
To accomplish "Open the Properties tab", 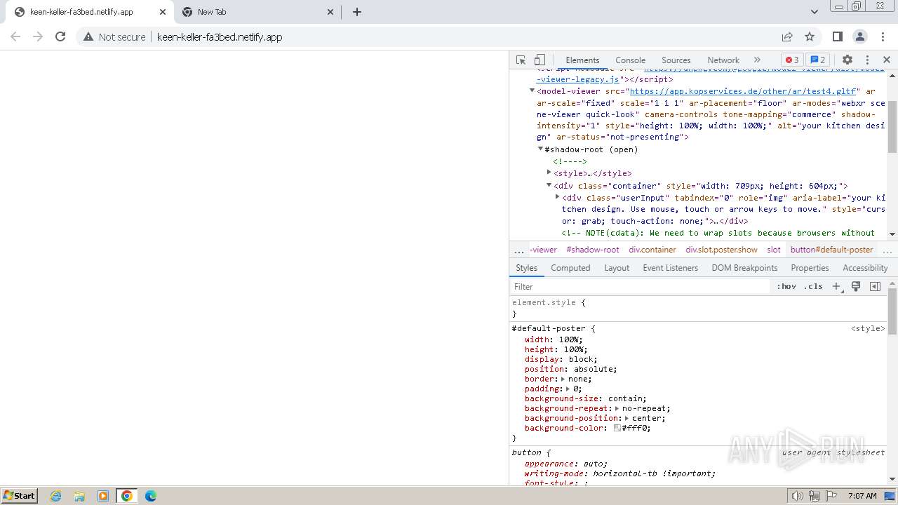I will click(810, 268).
